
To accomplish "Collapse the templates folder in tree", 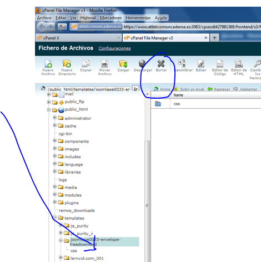I will (x=54, y=218).
